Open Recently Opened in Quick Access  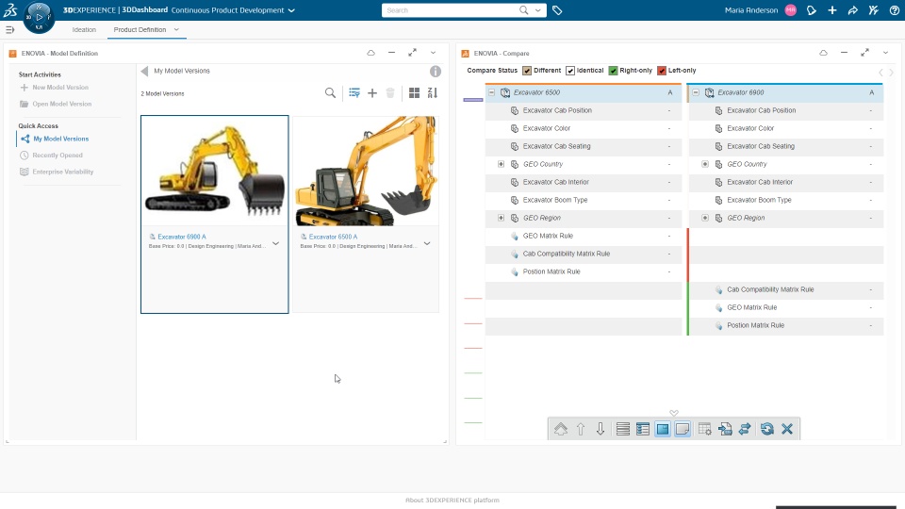tap(58, 156)
